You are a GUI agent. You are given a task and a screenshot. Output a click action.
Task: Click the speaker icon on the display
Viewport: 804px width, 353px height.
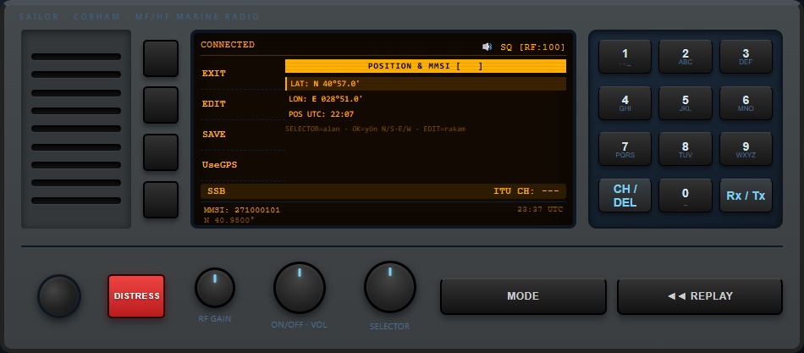pyautogui.click(x=487, y=47)
